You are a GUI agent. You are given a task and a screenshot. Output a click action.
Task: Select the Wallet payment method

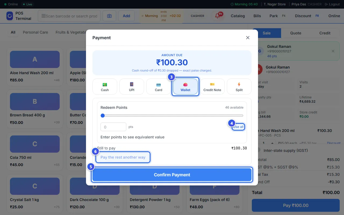pos(185,87)
